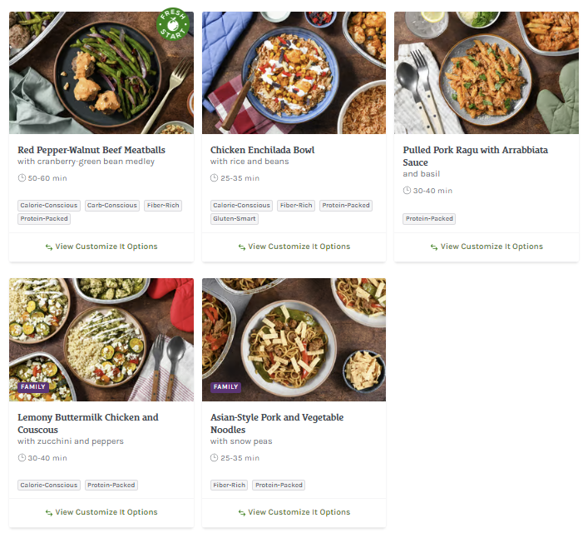Screen dimensions: 583x538
Task: Select the Gluten-Smart tag on Chicken Enchilada Bowl
Action: tap(235, 219)
